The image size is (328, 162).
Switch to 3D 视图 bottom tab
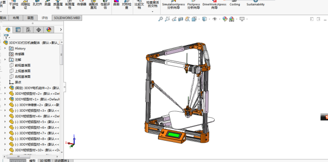pyautogui.click(x=45, y=161)
